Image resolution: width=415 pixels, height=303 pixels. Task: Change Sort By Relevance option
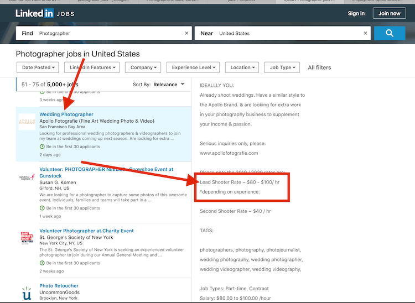pos(169,85)
